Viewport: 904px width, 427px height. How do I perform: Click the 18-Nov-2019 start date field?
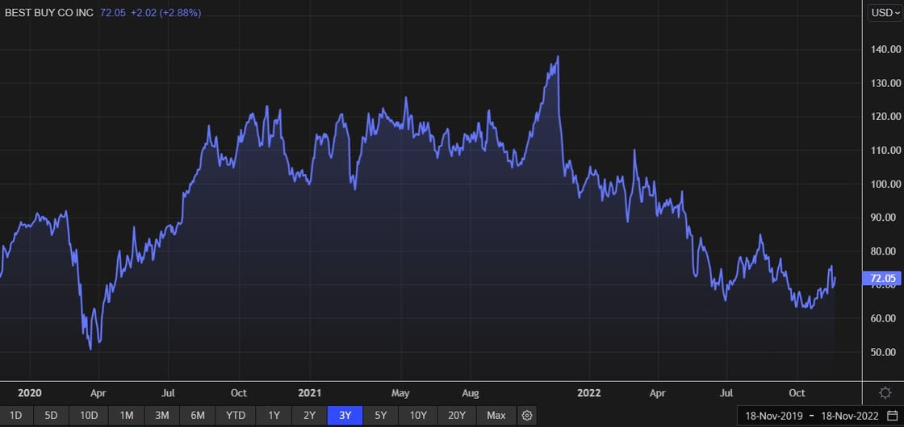tap(774, 416)
